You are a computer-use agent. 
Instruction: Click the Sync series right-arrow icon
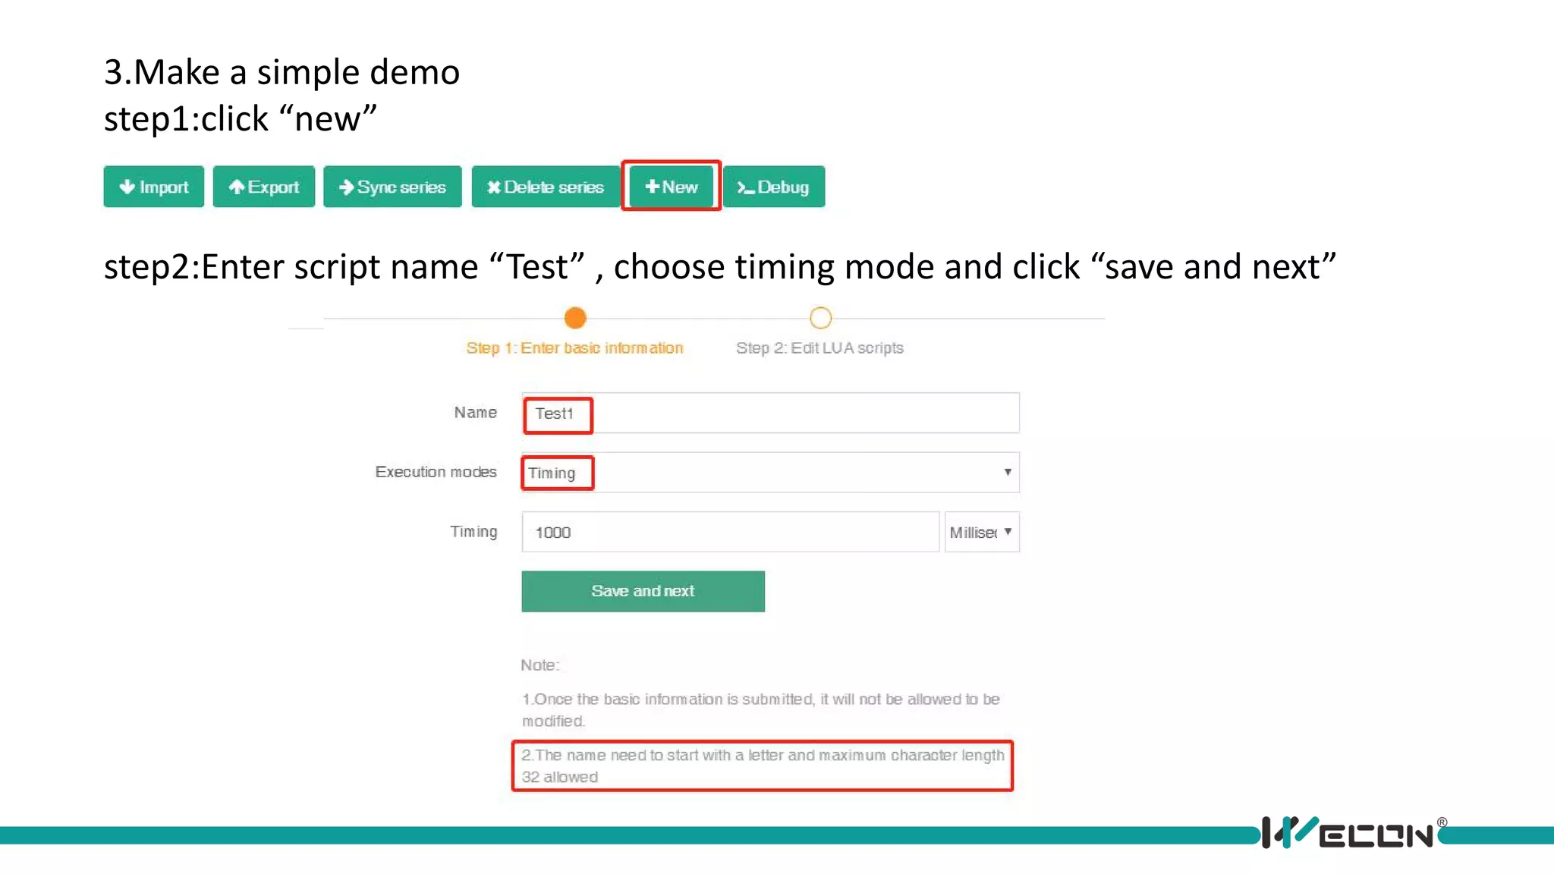(x=346, y=187)
